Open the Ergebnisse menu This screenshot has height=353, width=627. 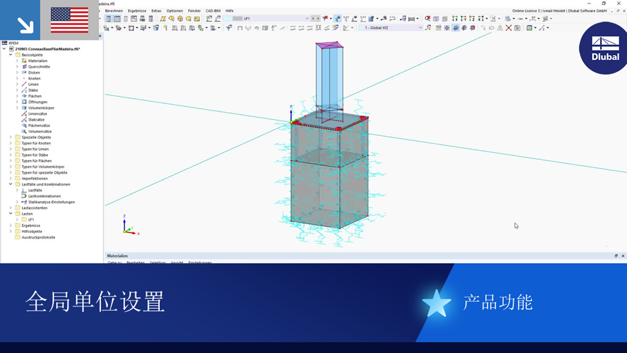pyautogui.click(x=137, y=11)
